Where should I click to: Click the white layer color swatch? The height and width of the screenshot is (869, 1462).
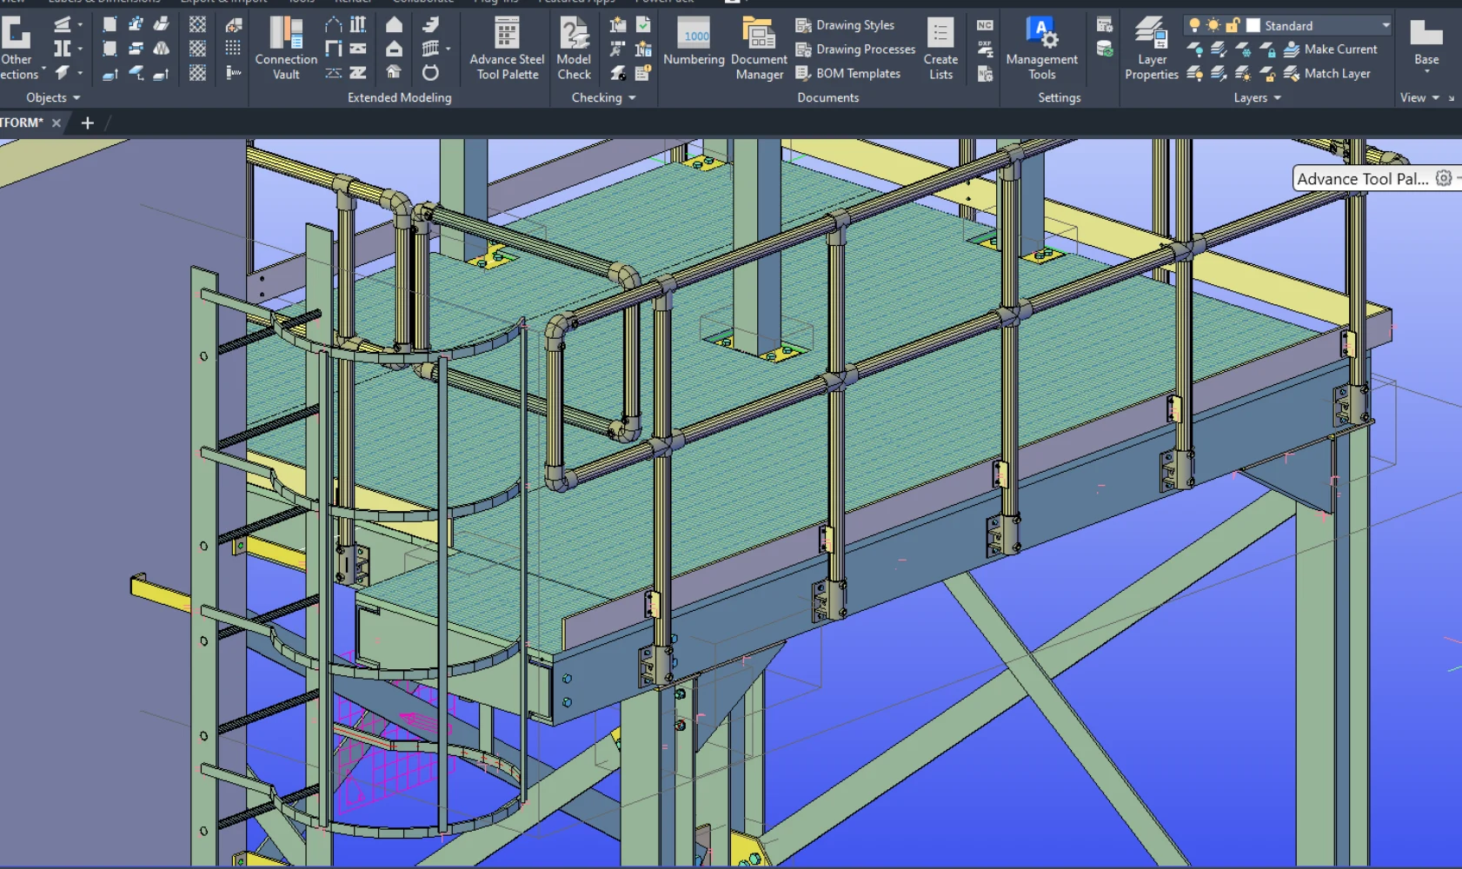pos(1253,25)
